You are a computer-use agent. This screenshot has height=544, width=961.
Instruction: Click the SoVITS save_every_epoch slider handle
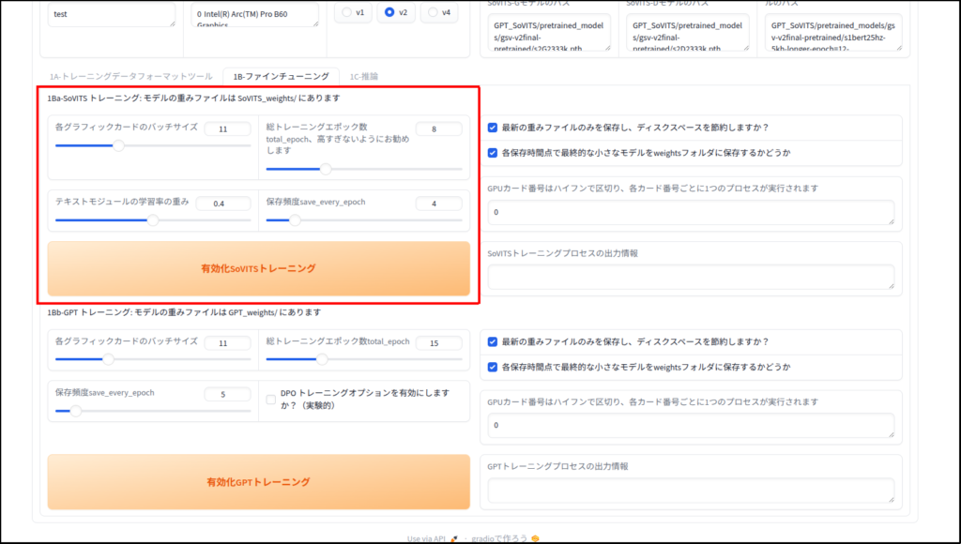pyautogui.click(x=295, y=220)
